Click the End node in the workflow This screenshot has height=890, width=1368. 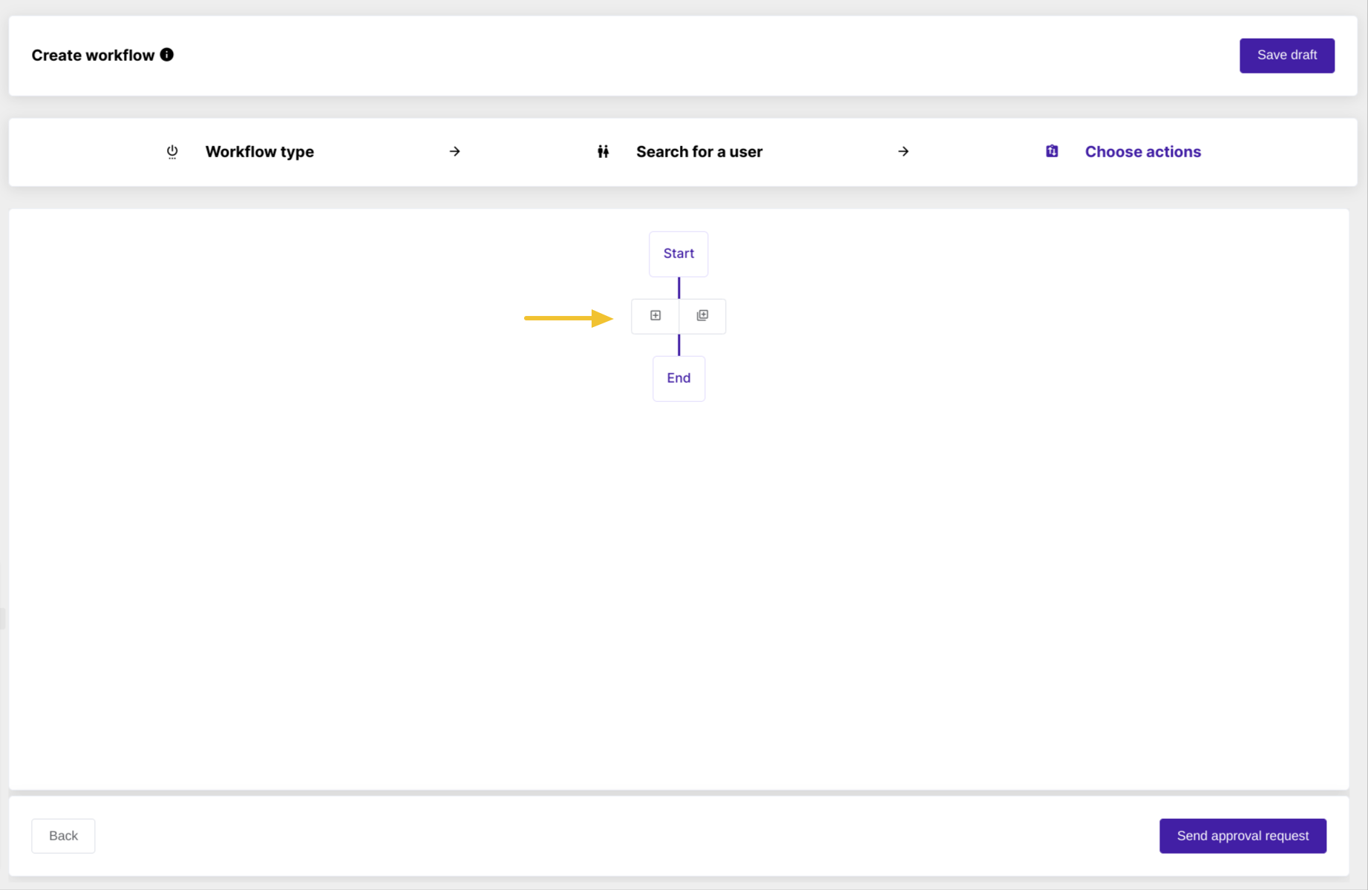(678, 378)
